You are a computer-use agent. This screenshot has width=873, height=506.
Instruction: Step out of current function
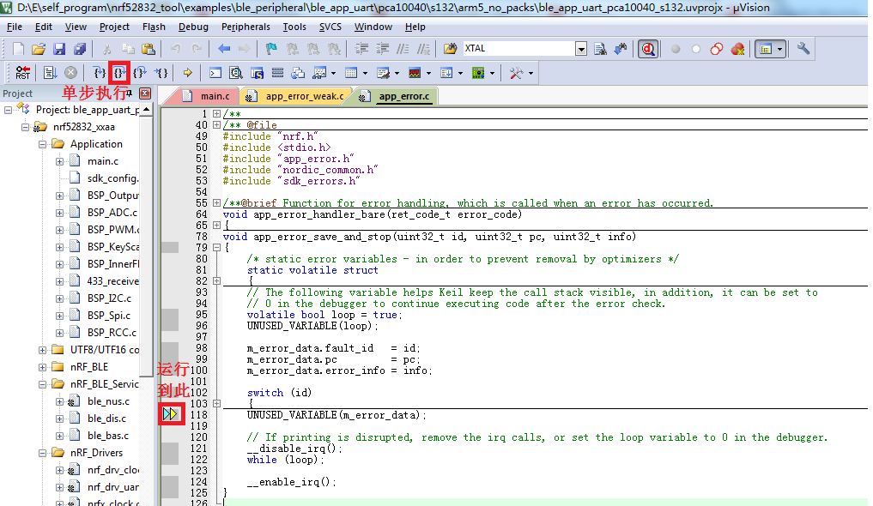click(x=140, y=73)
